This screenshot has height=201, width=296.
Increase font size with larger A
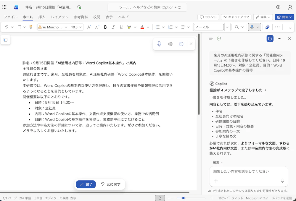[x=89, y=27]
